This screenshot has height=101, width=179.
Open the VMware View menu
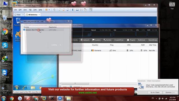(x=25, y=10)
